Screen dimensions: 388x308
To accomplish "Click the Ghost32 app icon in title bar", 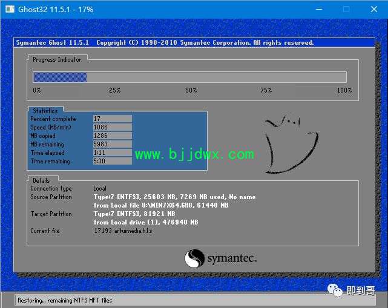I will (10, 10).
